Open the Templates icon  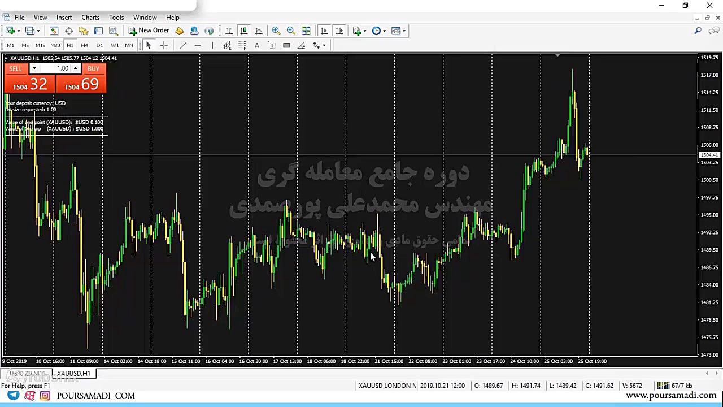(396, 31)
